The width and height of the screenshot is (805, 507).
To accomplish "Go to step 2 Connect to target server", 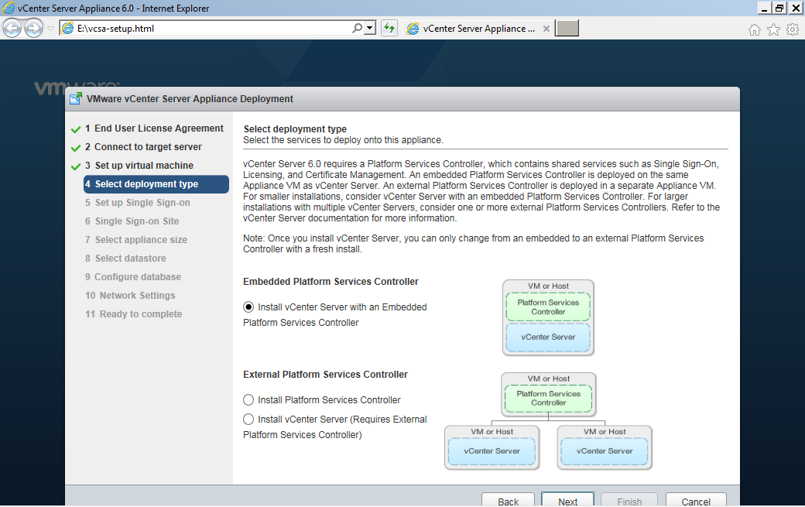I will click(x=143, y=147).
